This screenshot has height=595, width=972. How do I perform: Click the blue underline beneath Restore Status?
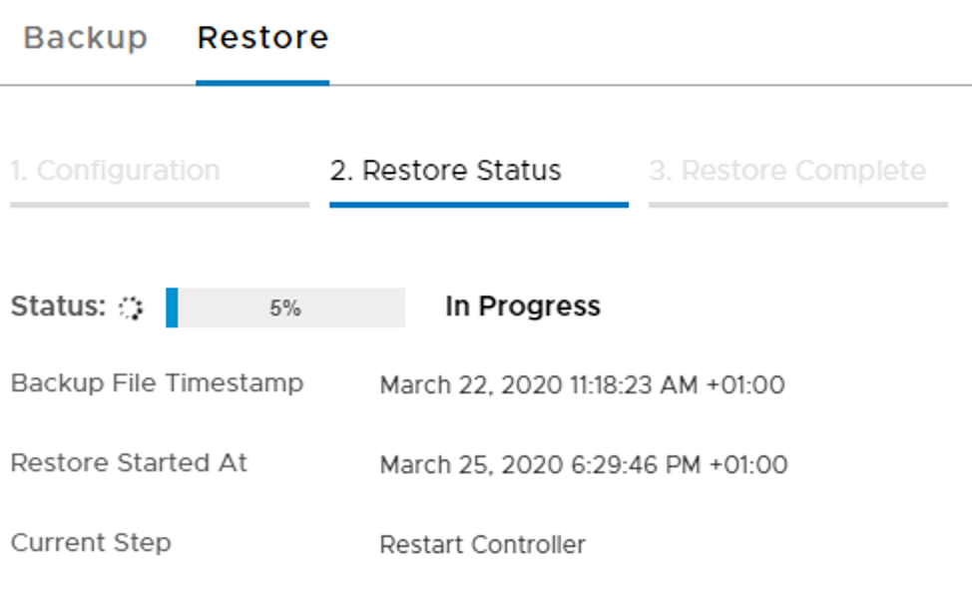coord(479,205)
